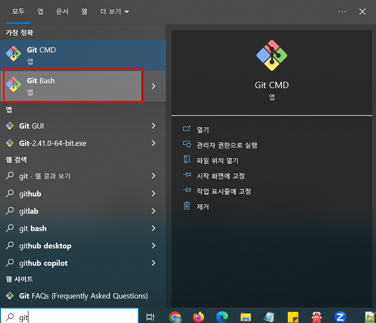Select 'git - 웹 결과 보기' web search
376x323 pixels.
click(x=73, y=176)
